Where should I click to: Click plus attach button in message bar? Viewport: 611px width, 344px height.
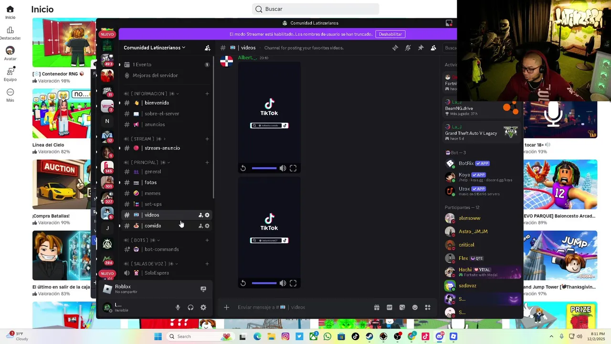[227, 307]
